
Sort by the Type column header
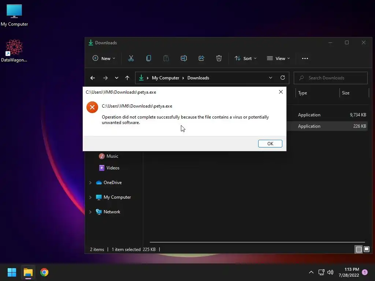302,93
